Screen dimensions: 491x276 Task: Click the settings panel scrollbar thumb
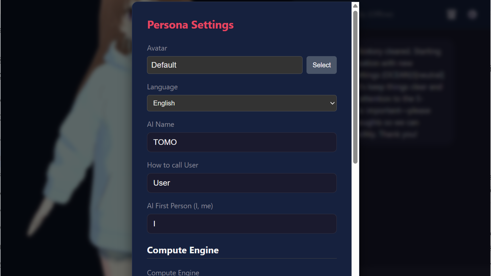[x=355, y=87]
